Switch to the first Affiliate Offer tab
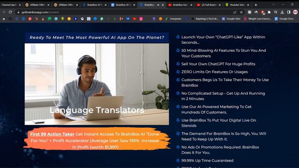The height and width of the screenshot is (168, 299). point(37,5)
